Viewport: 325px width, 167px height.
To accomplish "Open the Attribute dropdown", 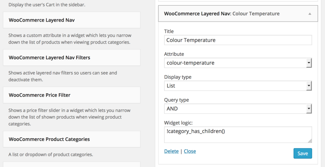I will 238,63.
